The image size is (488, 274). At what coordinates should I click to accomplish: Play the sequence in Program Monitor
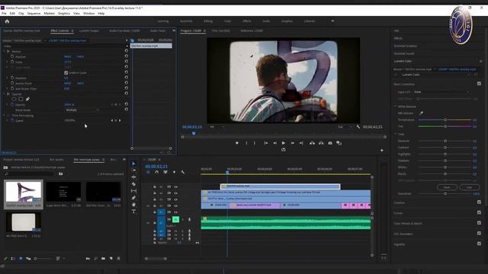283,143
